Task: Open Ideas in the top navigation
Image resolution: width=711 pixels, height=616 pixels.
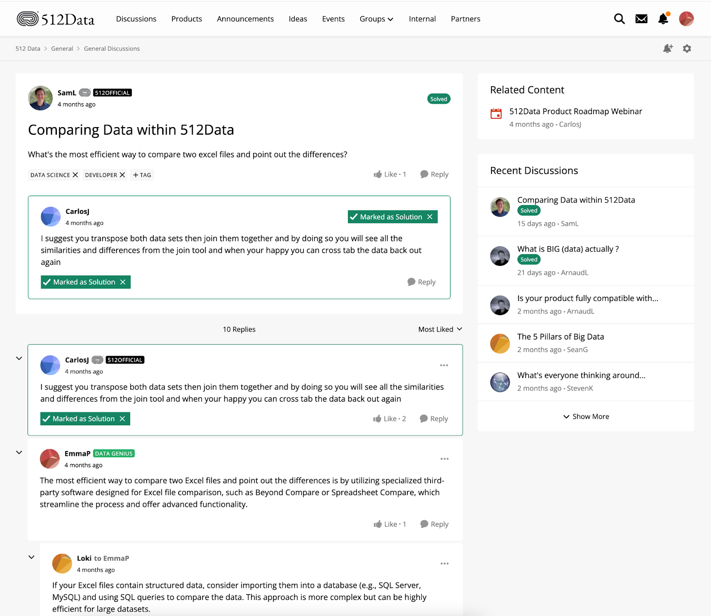Action: pos(298,19)
